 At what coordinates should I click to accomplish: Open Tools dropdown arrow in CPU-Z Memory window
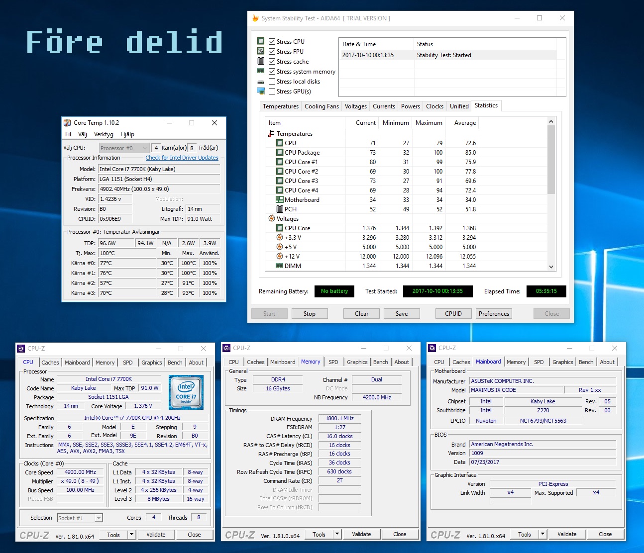(x=337, y=534)
